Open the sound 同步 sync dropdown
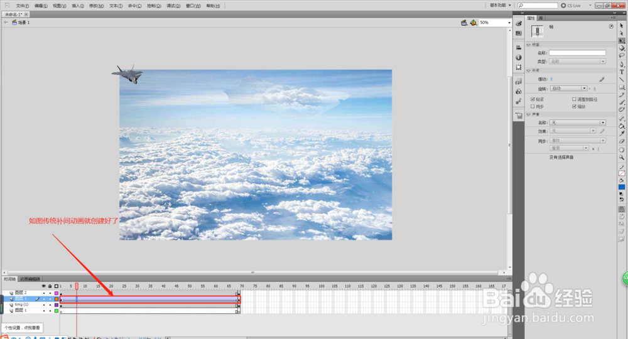628x339 pixels. [577, 141]
